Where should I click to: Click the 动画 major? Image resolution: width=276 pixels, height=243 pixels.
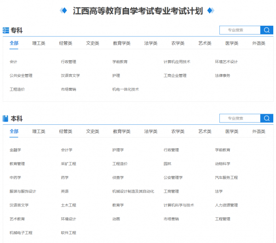pos(116,219)
